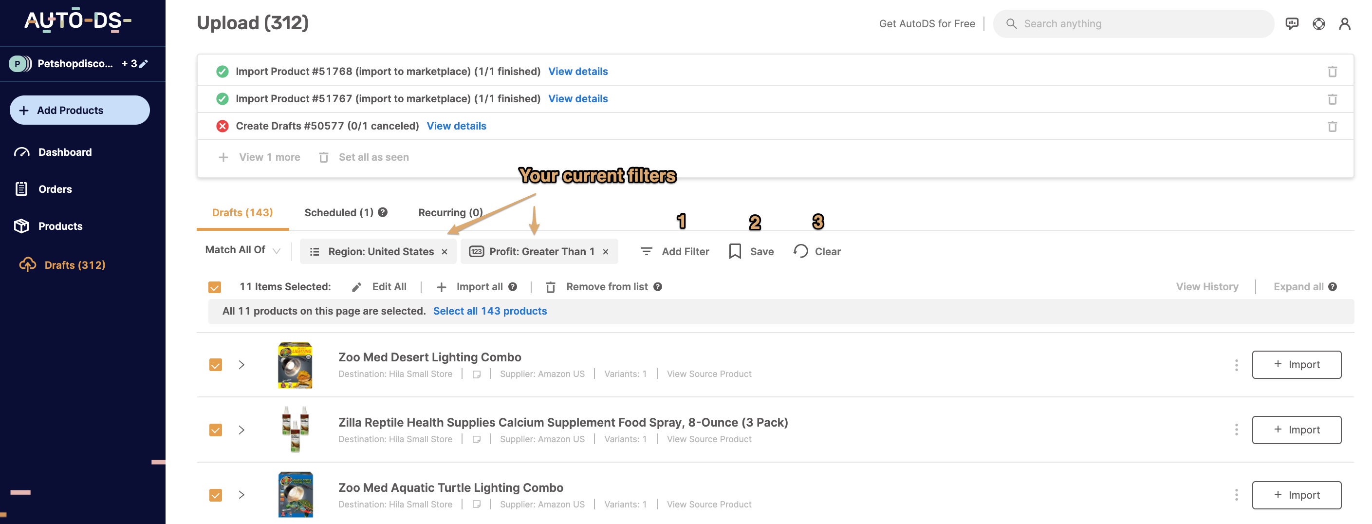Screen dimensions: 1372x524
Task: Open more options for Zilla Reptile Calcium Spray
Action: click(1236, 430)
